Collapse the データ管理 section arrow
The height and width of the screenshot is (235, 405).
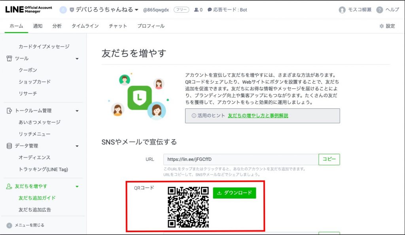[x=77, y=146]
